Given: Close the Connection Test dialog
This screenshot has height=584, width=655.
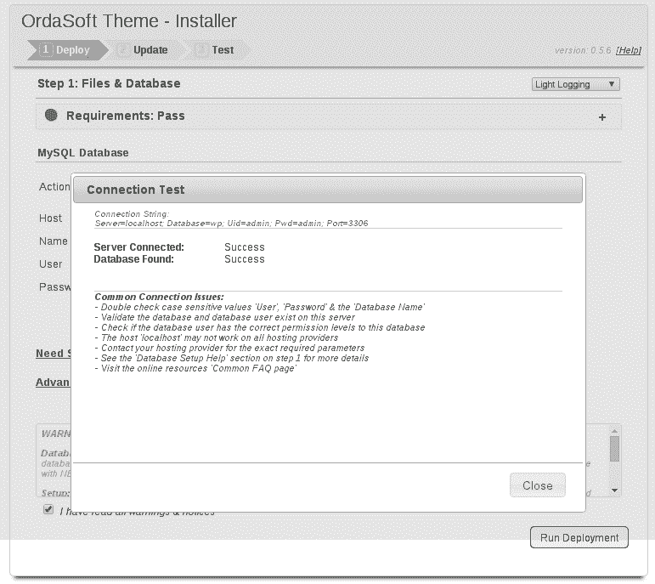Looking at the screenshot, I should [537, 485].
